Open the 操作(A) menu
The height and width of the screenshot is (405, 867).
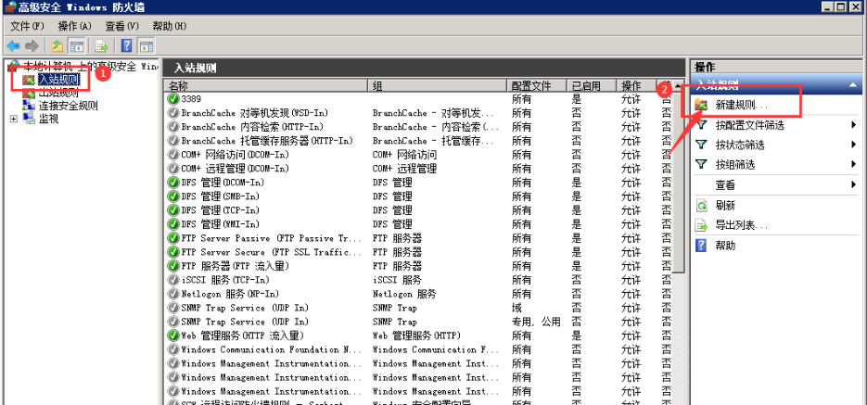74,26
